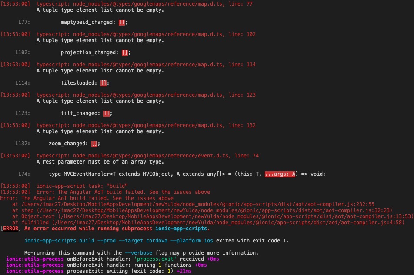
Task: Click the highlighted '...args: A' parameter
Action: pyautogui.click(x=280, y=174)
